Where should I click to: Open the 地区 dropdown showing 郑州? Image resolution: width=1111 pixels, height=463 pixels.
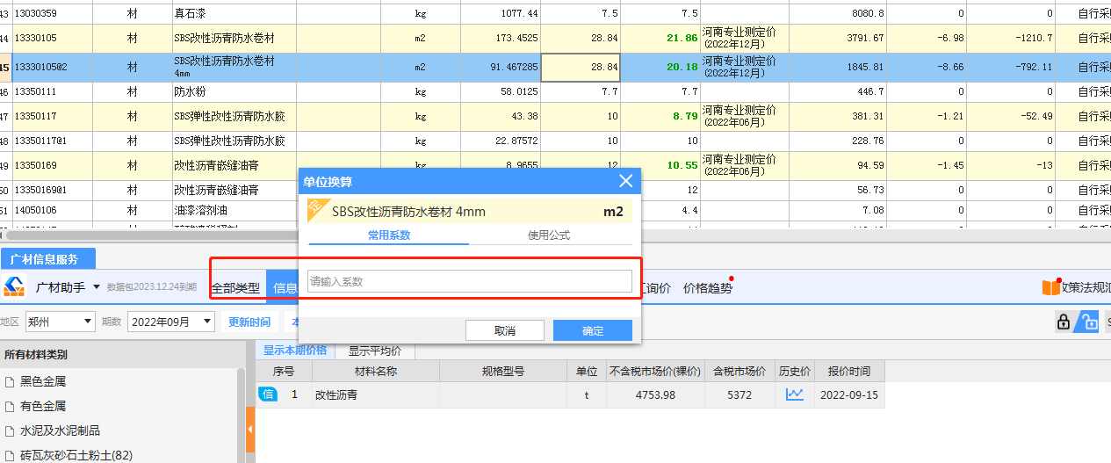[x=59, y=322]
